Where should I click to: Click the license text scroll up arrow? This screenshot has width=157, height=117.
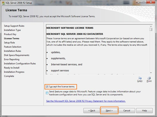151,26
